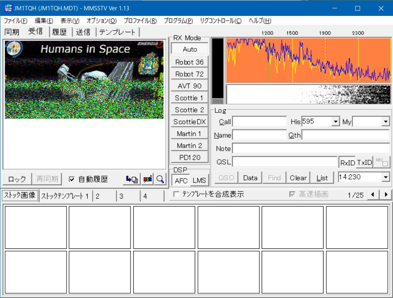Click the MMSSTV app icon in title bar
The width and height of the screenshot is (393, 298).
coord(8,8)
